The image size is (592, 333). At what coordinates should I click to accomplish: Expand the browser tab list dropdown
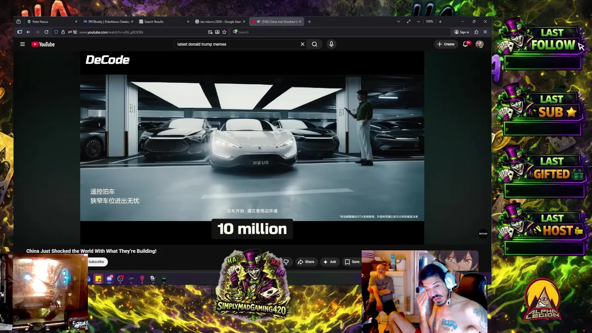coord(399,22)
